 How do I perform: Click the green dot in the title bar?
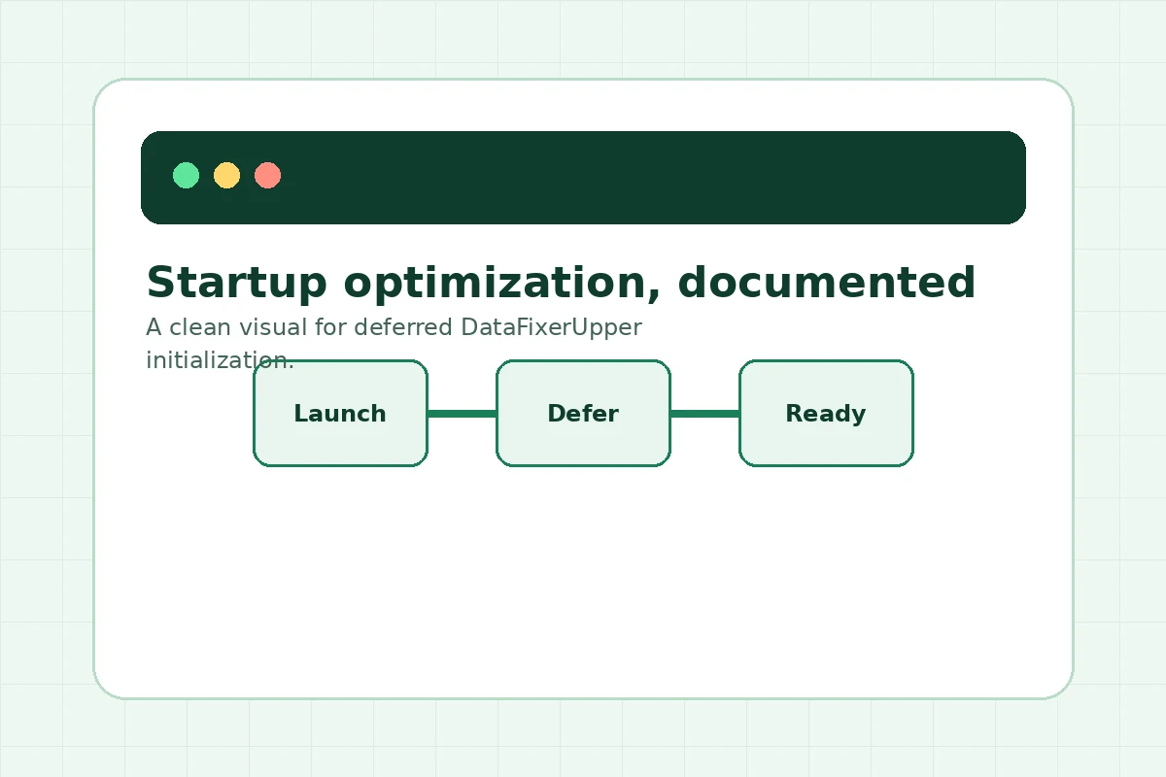coord(186,176)
